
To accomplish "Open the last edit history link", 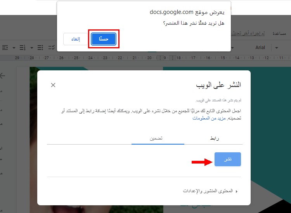I will [248, 33].
